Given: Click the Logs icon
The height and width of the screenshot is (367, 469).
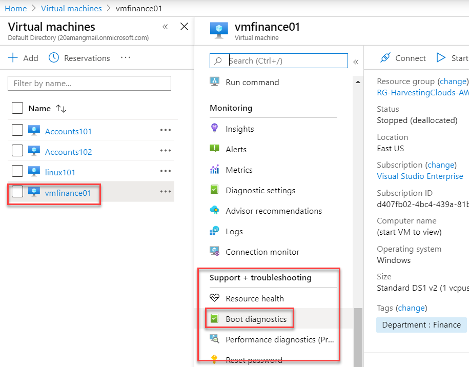Looking at the screenshot, I should [214, 231].
